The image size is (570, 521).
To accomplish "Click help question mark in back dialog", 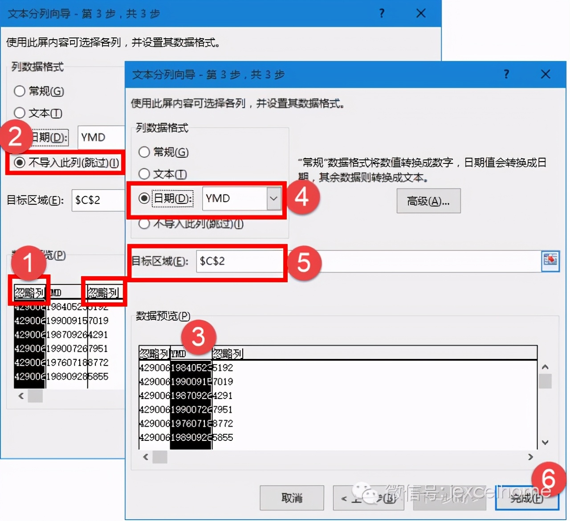I will pos(382,13).
